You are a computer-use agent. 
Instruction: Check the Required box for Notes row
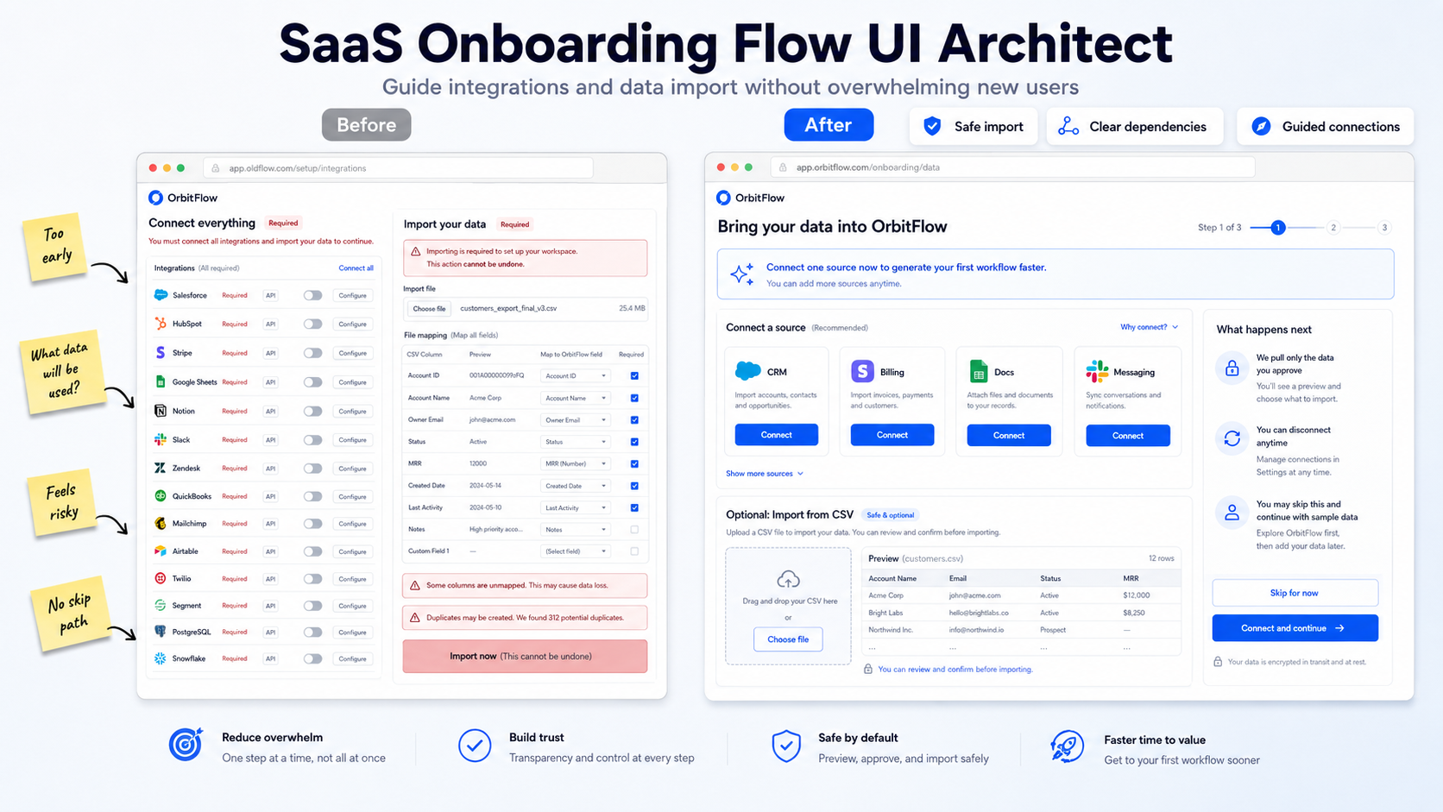[634, 529]
